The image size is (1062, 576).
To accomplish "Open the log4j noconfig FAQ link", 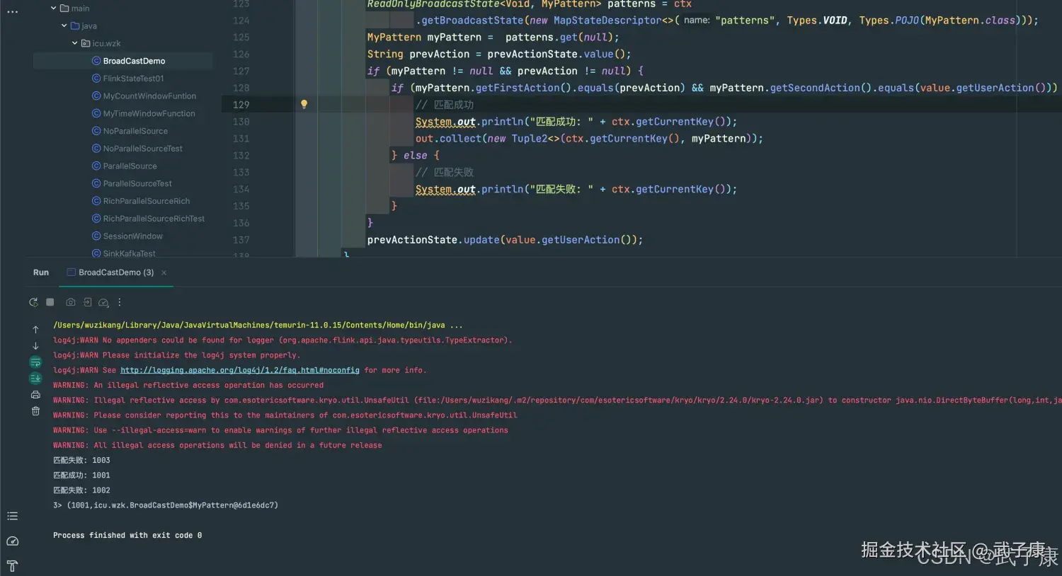I will pyautogui.click(x=239, y=370).
